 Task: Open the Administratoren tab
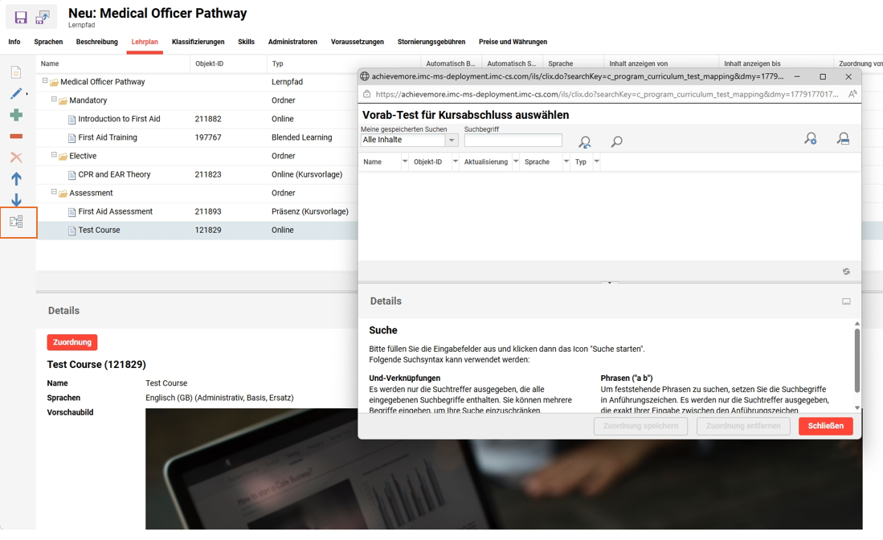coord(292,42)
